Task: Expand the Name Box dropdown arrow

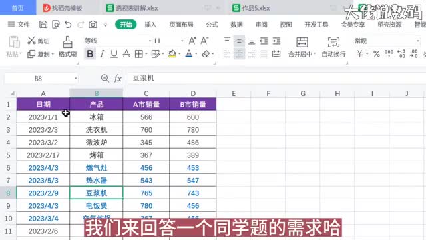Action: pyautogui.click(x=76, y=79)
